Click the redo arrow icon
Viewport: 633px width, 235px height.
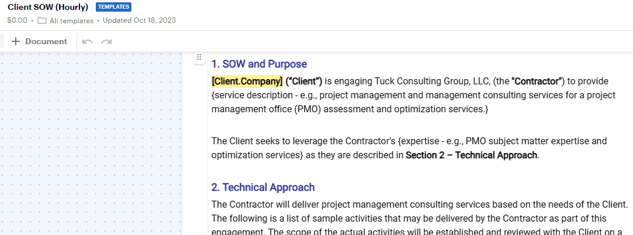pyautogui.click(x=106, y=41)
